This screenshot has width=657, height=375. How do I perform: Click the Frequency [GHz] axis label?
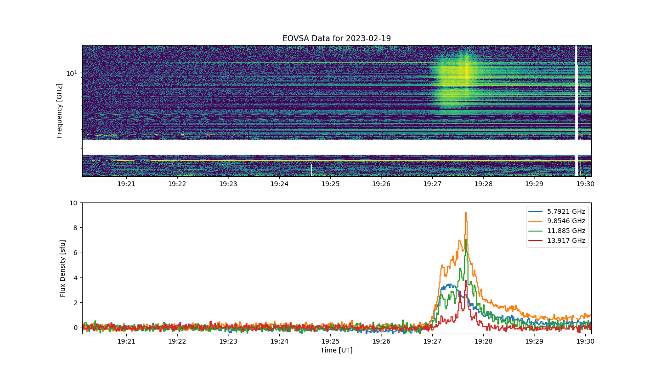60,111
